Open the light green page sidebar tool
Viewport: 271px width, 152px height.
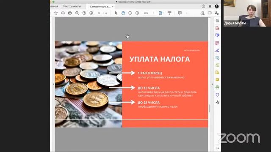pyautogui.click(x=217, y=65)
